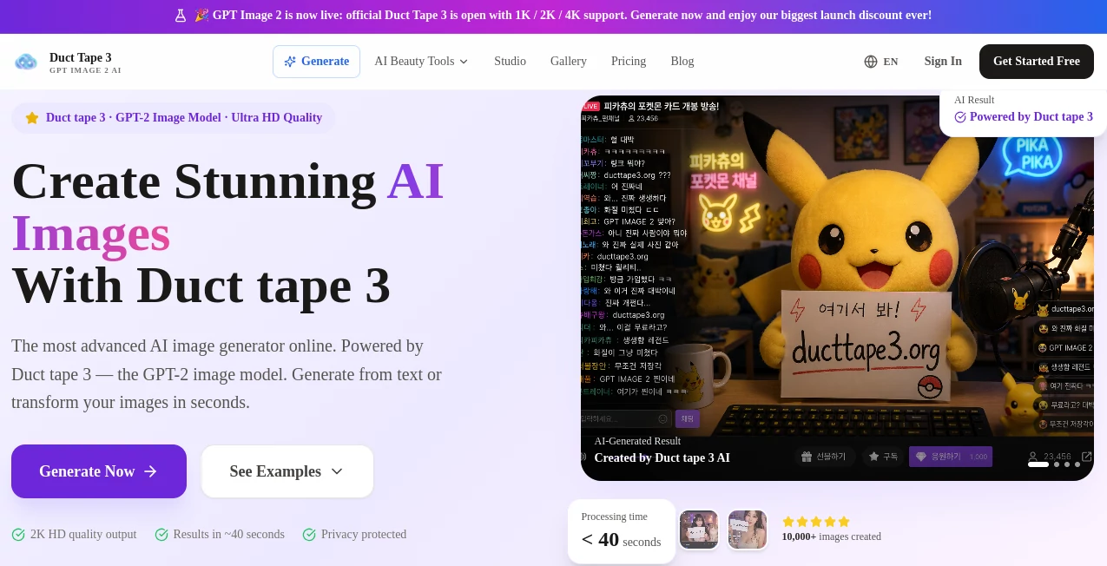The image size is (1107, 566).
Task: Visit the Blog page
Action: 682,62
